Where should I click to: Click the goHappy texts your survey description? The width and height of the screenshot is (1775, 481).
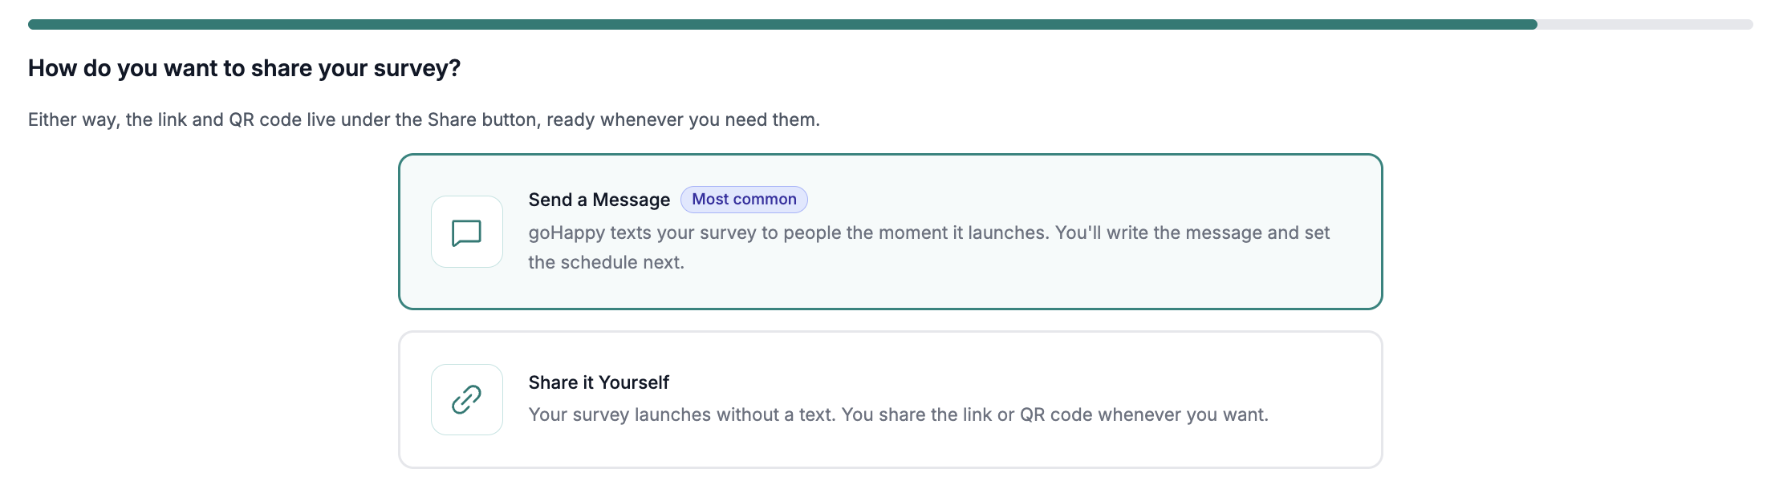[928, 247]
